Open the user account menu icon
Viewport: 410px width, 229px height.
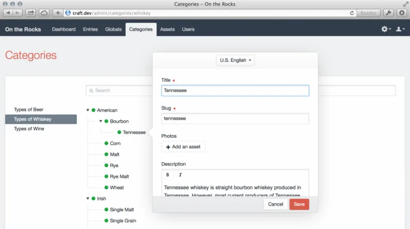400,29
